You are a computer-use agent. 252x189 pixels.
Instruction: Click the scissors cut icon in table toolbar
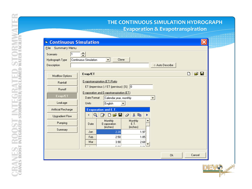pos(134,115)
